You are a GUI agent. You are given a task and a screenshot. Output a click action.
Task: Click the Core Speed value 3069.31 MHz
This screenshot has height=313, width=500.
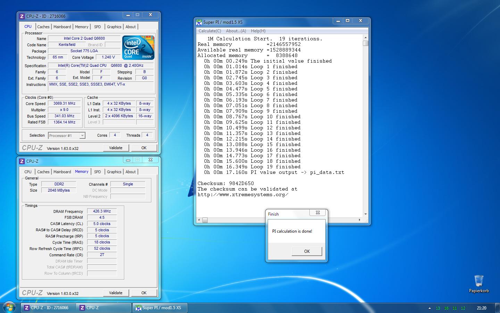tap(64, 104)
